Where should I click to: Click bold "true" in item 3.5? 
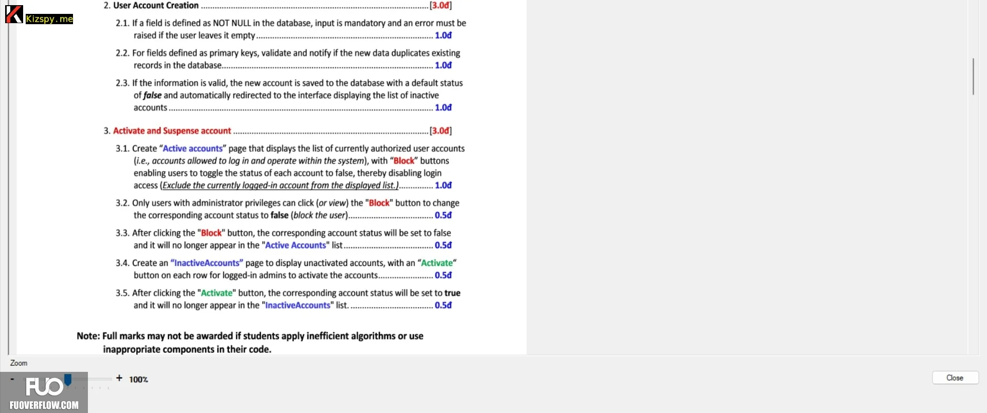click(x=452, y=293)
